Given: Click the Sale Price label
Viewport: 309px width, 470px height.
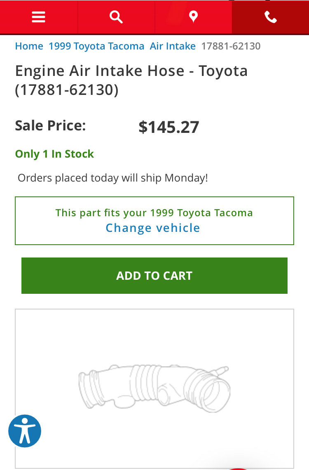Looking at the screenshot, I should pyautogui.click(x=51, y=125).
